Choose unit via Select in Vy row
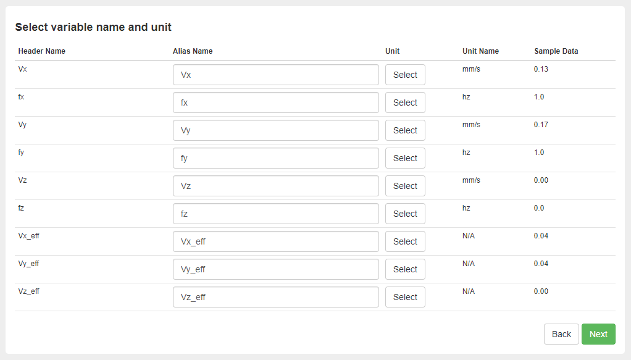The image size is (631, 360). tap(405, 130)
